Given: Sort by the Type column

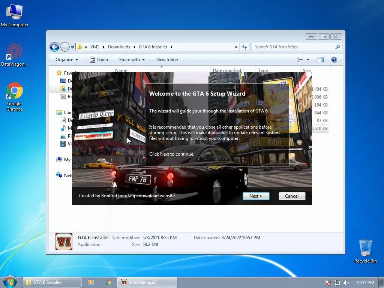Looking at the screenshot, I should point(263,70).
